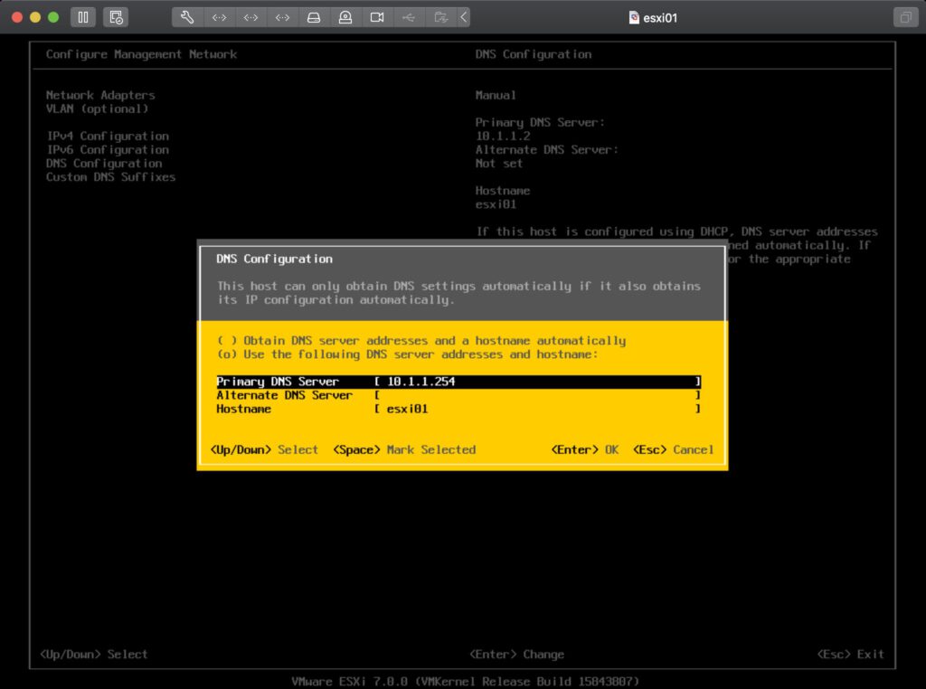Open the shared folders icon
This screenshot has height=689, width=926.
point(440,17)
